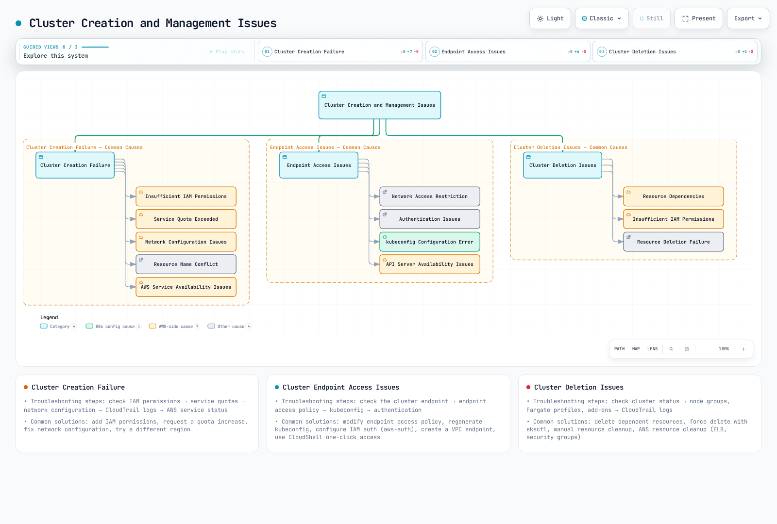
Task: Zoom in with the plus button
Action: click(743, 349)
